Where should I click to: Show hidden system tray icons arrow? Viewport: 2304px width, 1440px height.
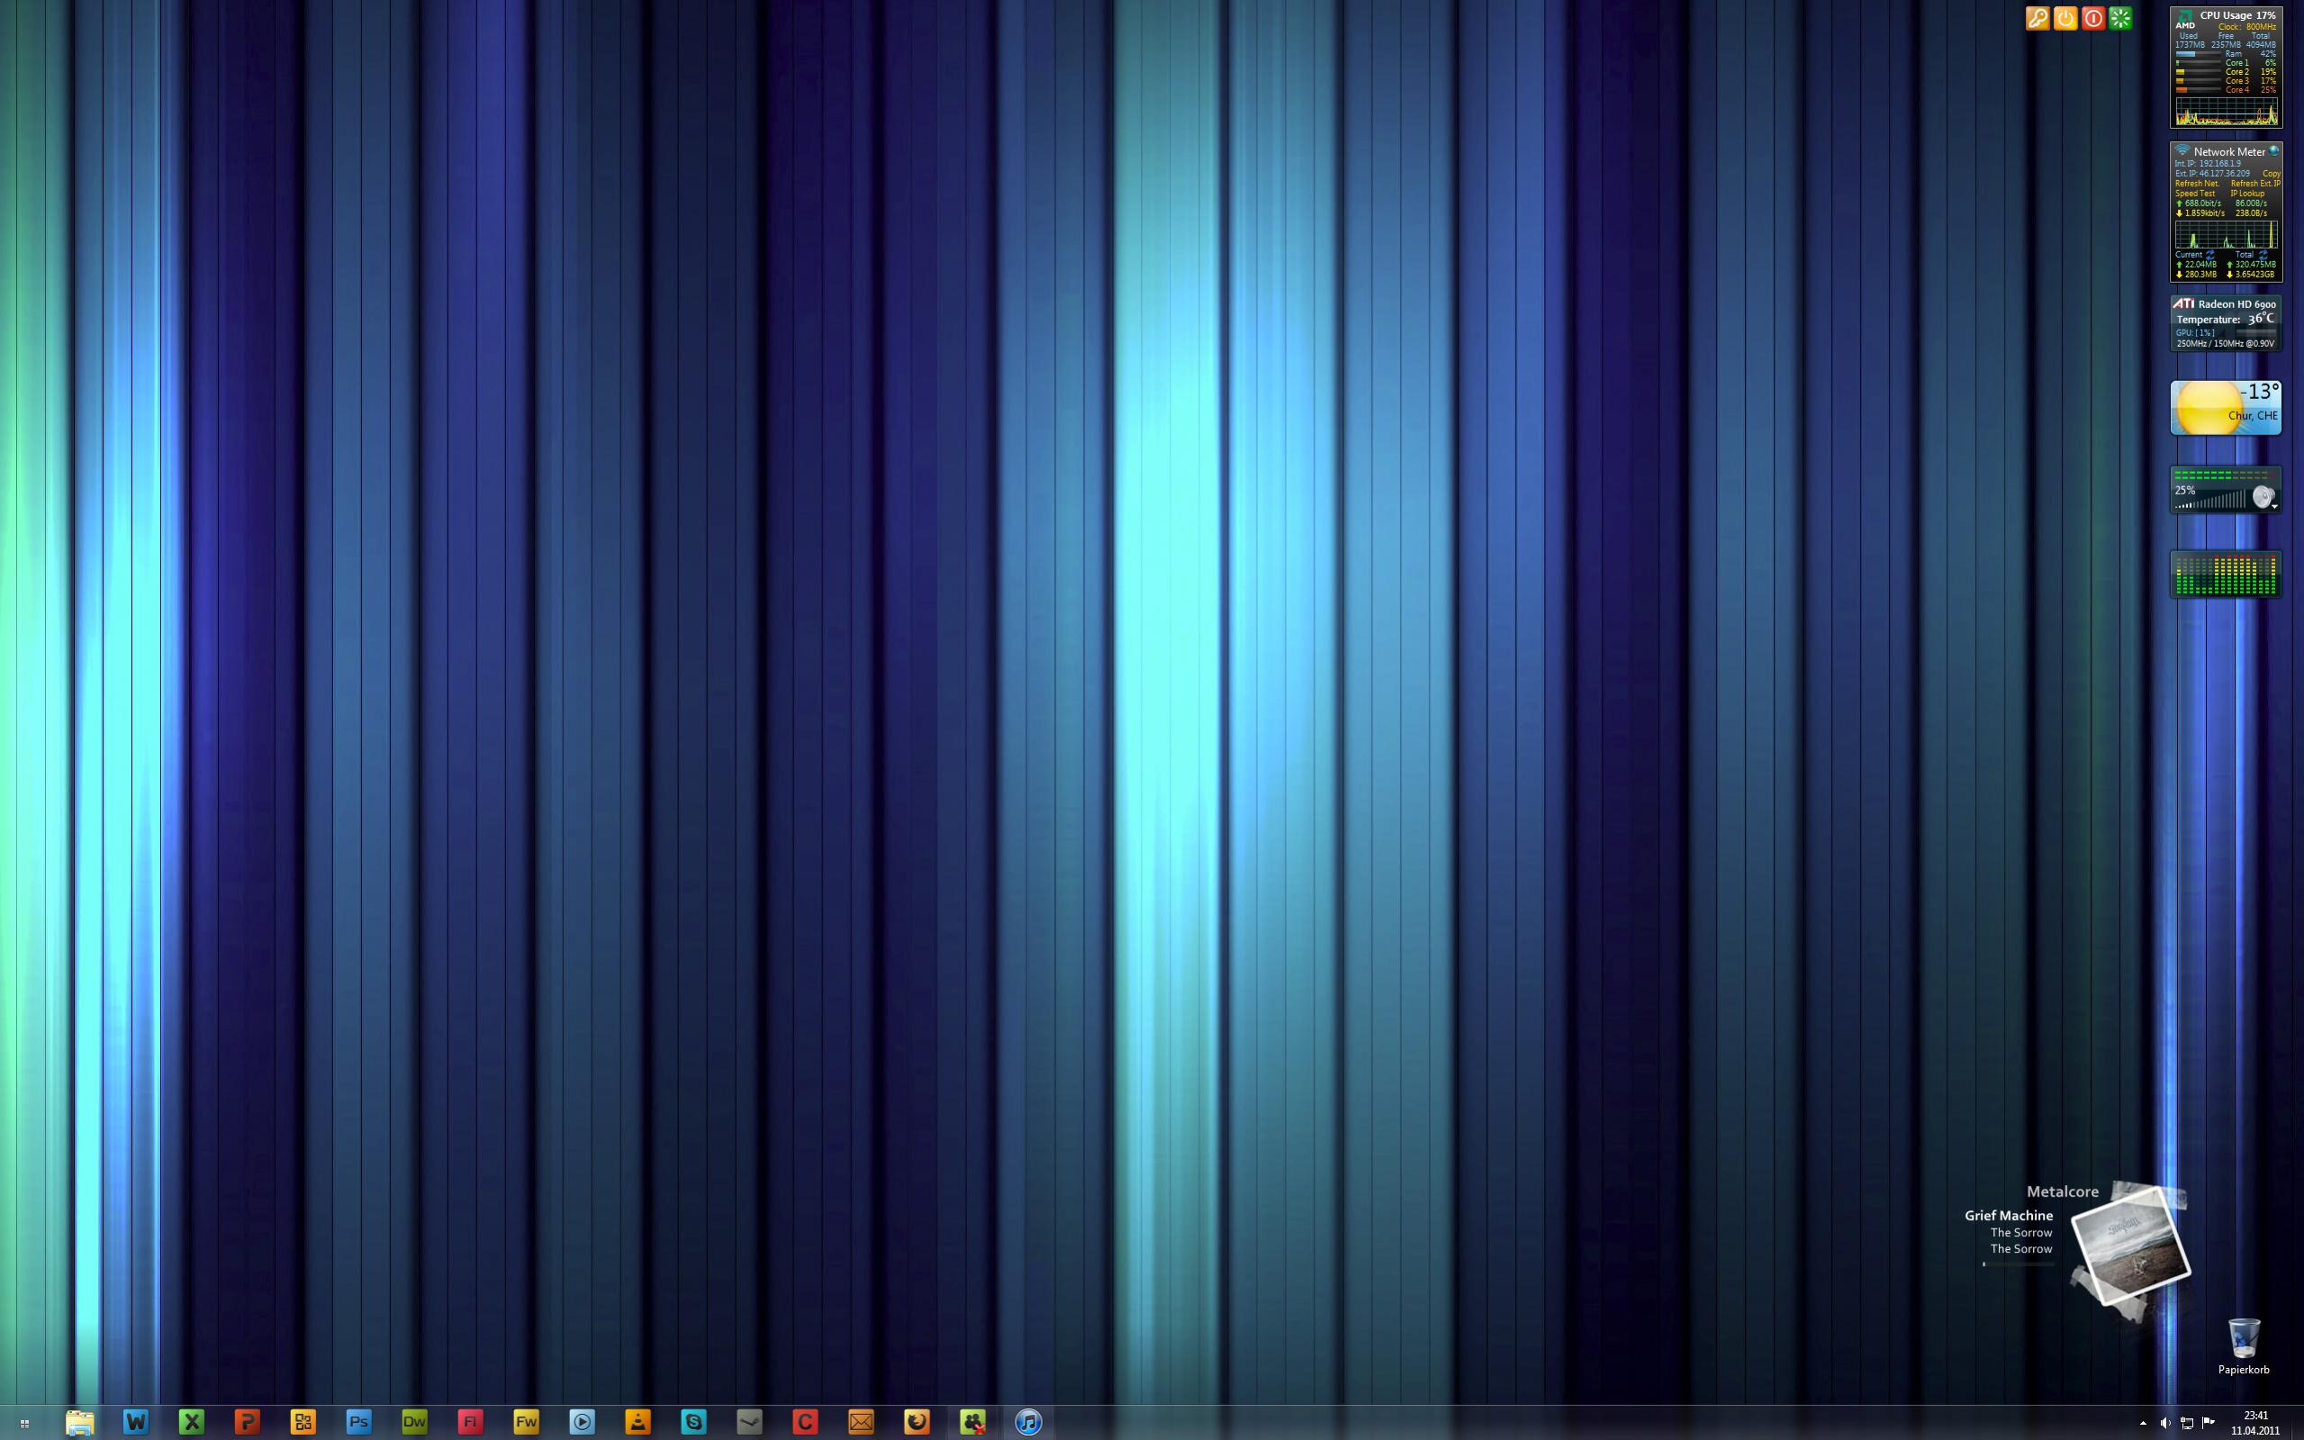point(2143,1423)
